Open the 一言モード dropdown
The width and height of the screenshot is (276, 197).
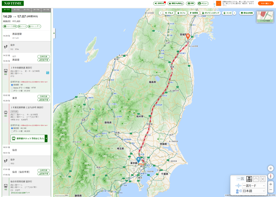click(x=254, y=185)
